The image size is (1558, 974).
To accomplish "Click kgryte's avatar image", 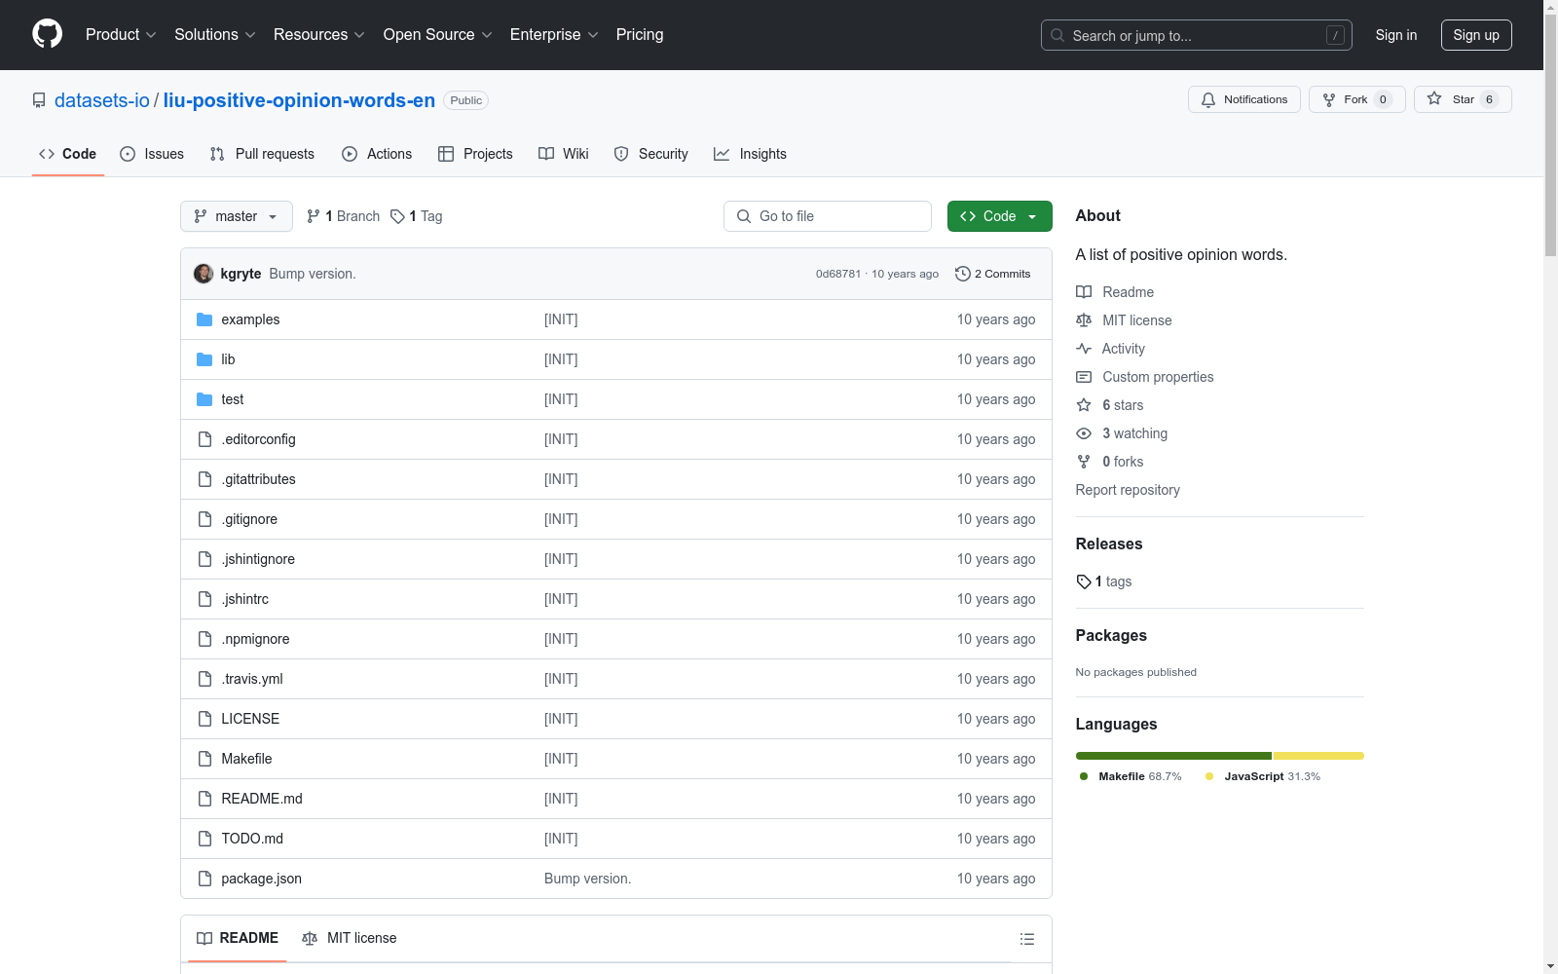I will click(x=204, y=274).
